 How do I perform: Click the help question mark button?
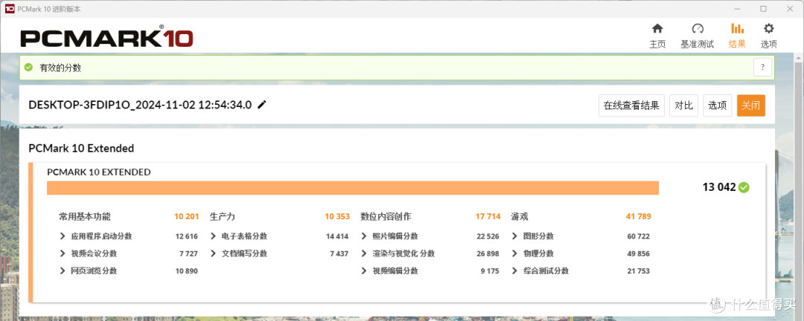(762, 68)
